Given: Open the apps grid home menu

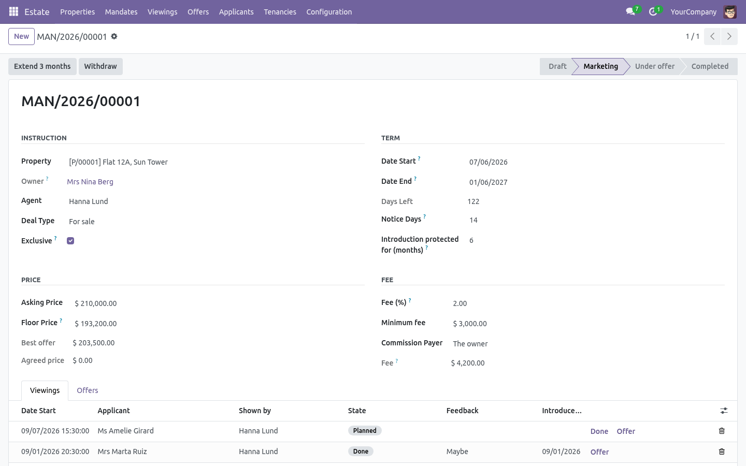Looking at the screenshot, I should pos(14,11).
